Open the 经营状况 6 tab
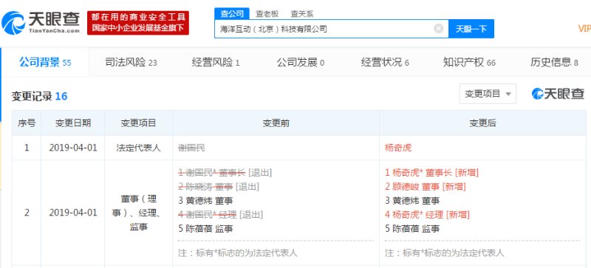Screen dimensions: 591x268 pyautogui.click(x=385, y=63)
